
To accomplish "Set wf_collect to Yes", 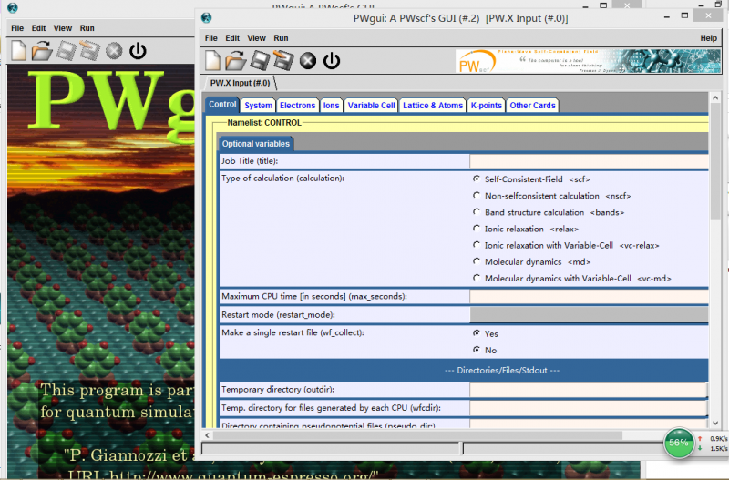I will coord(476,333).
